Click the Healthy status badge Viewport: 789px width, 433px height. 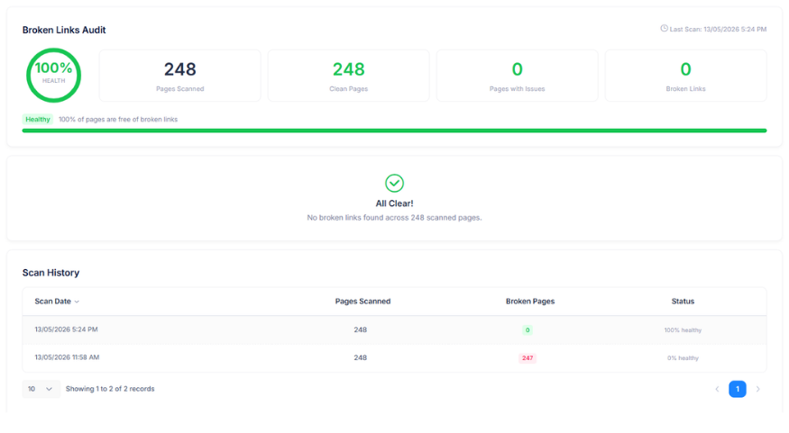tap(38, 120)
